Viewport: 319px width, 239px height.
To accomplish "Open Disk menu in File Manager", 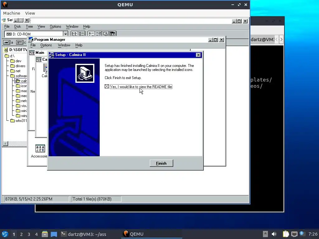I will 17,26.
